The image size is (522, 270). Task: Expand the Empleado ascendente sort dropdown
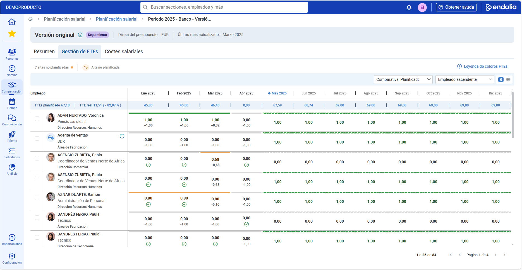[465, 79]
